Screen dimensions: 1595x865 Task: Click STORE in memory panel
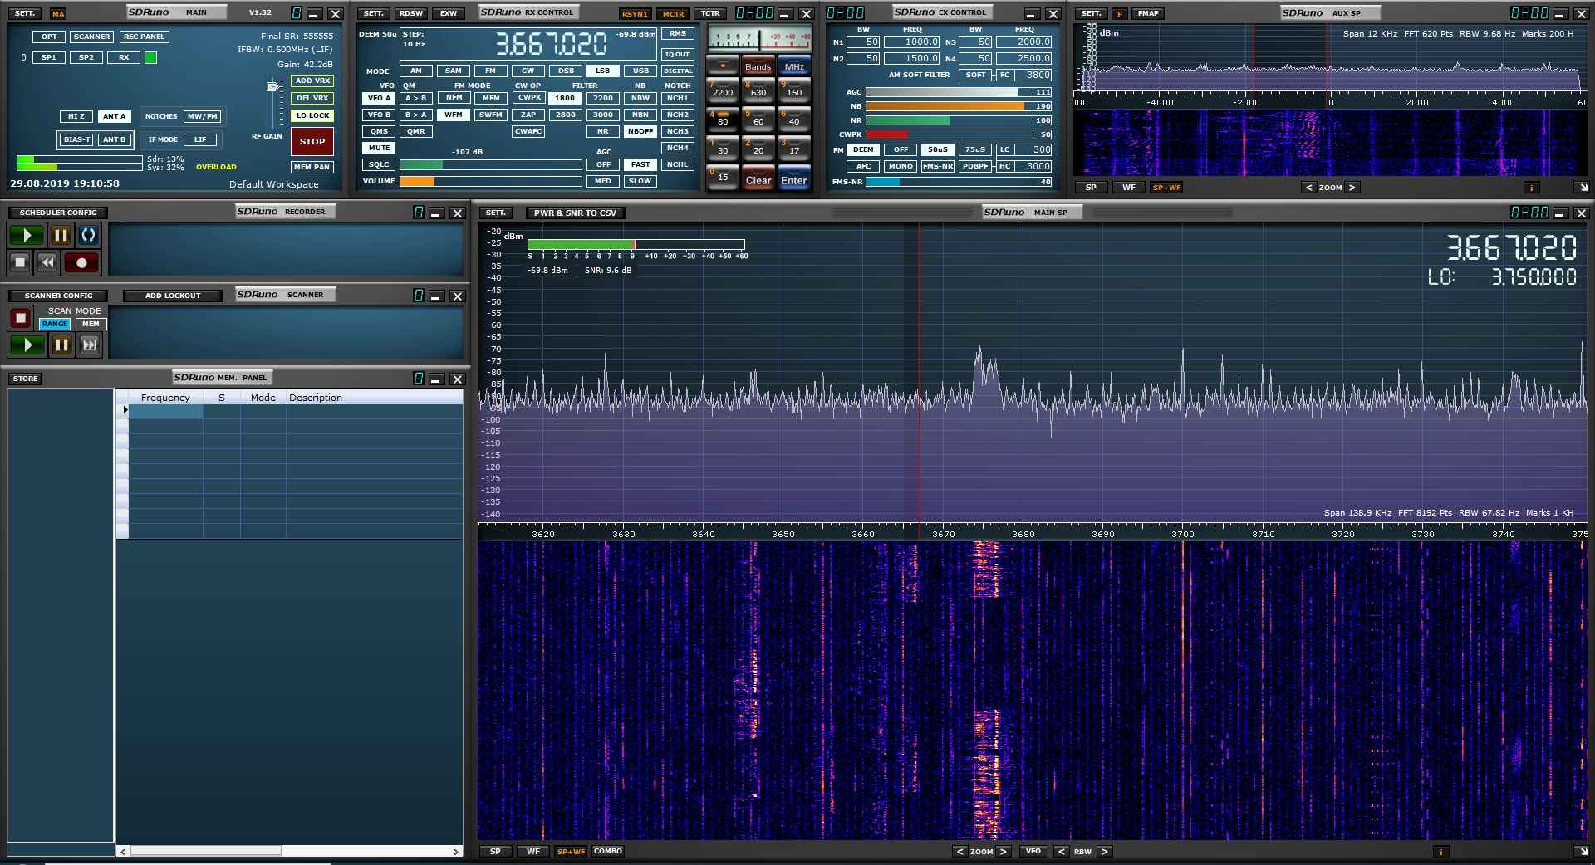25,379
